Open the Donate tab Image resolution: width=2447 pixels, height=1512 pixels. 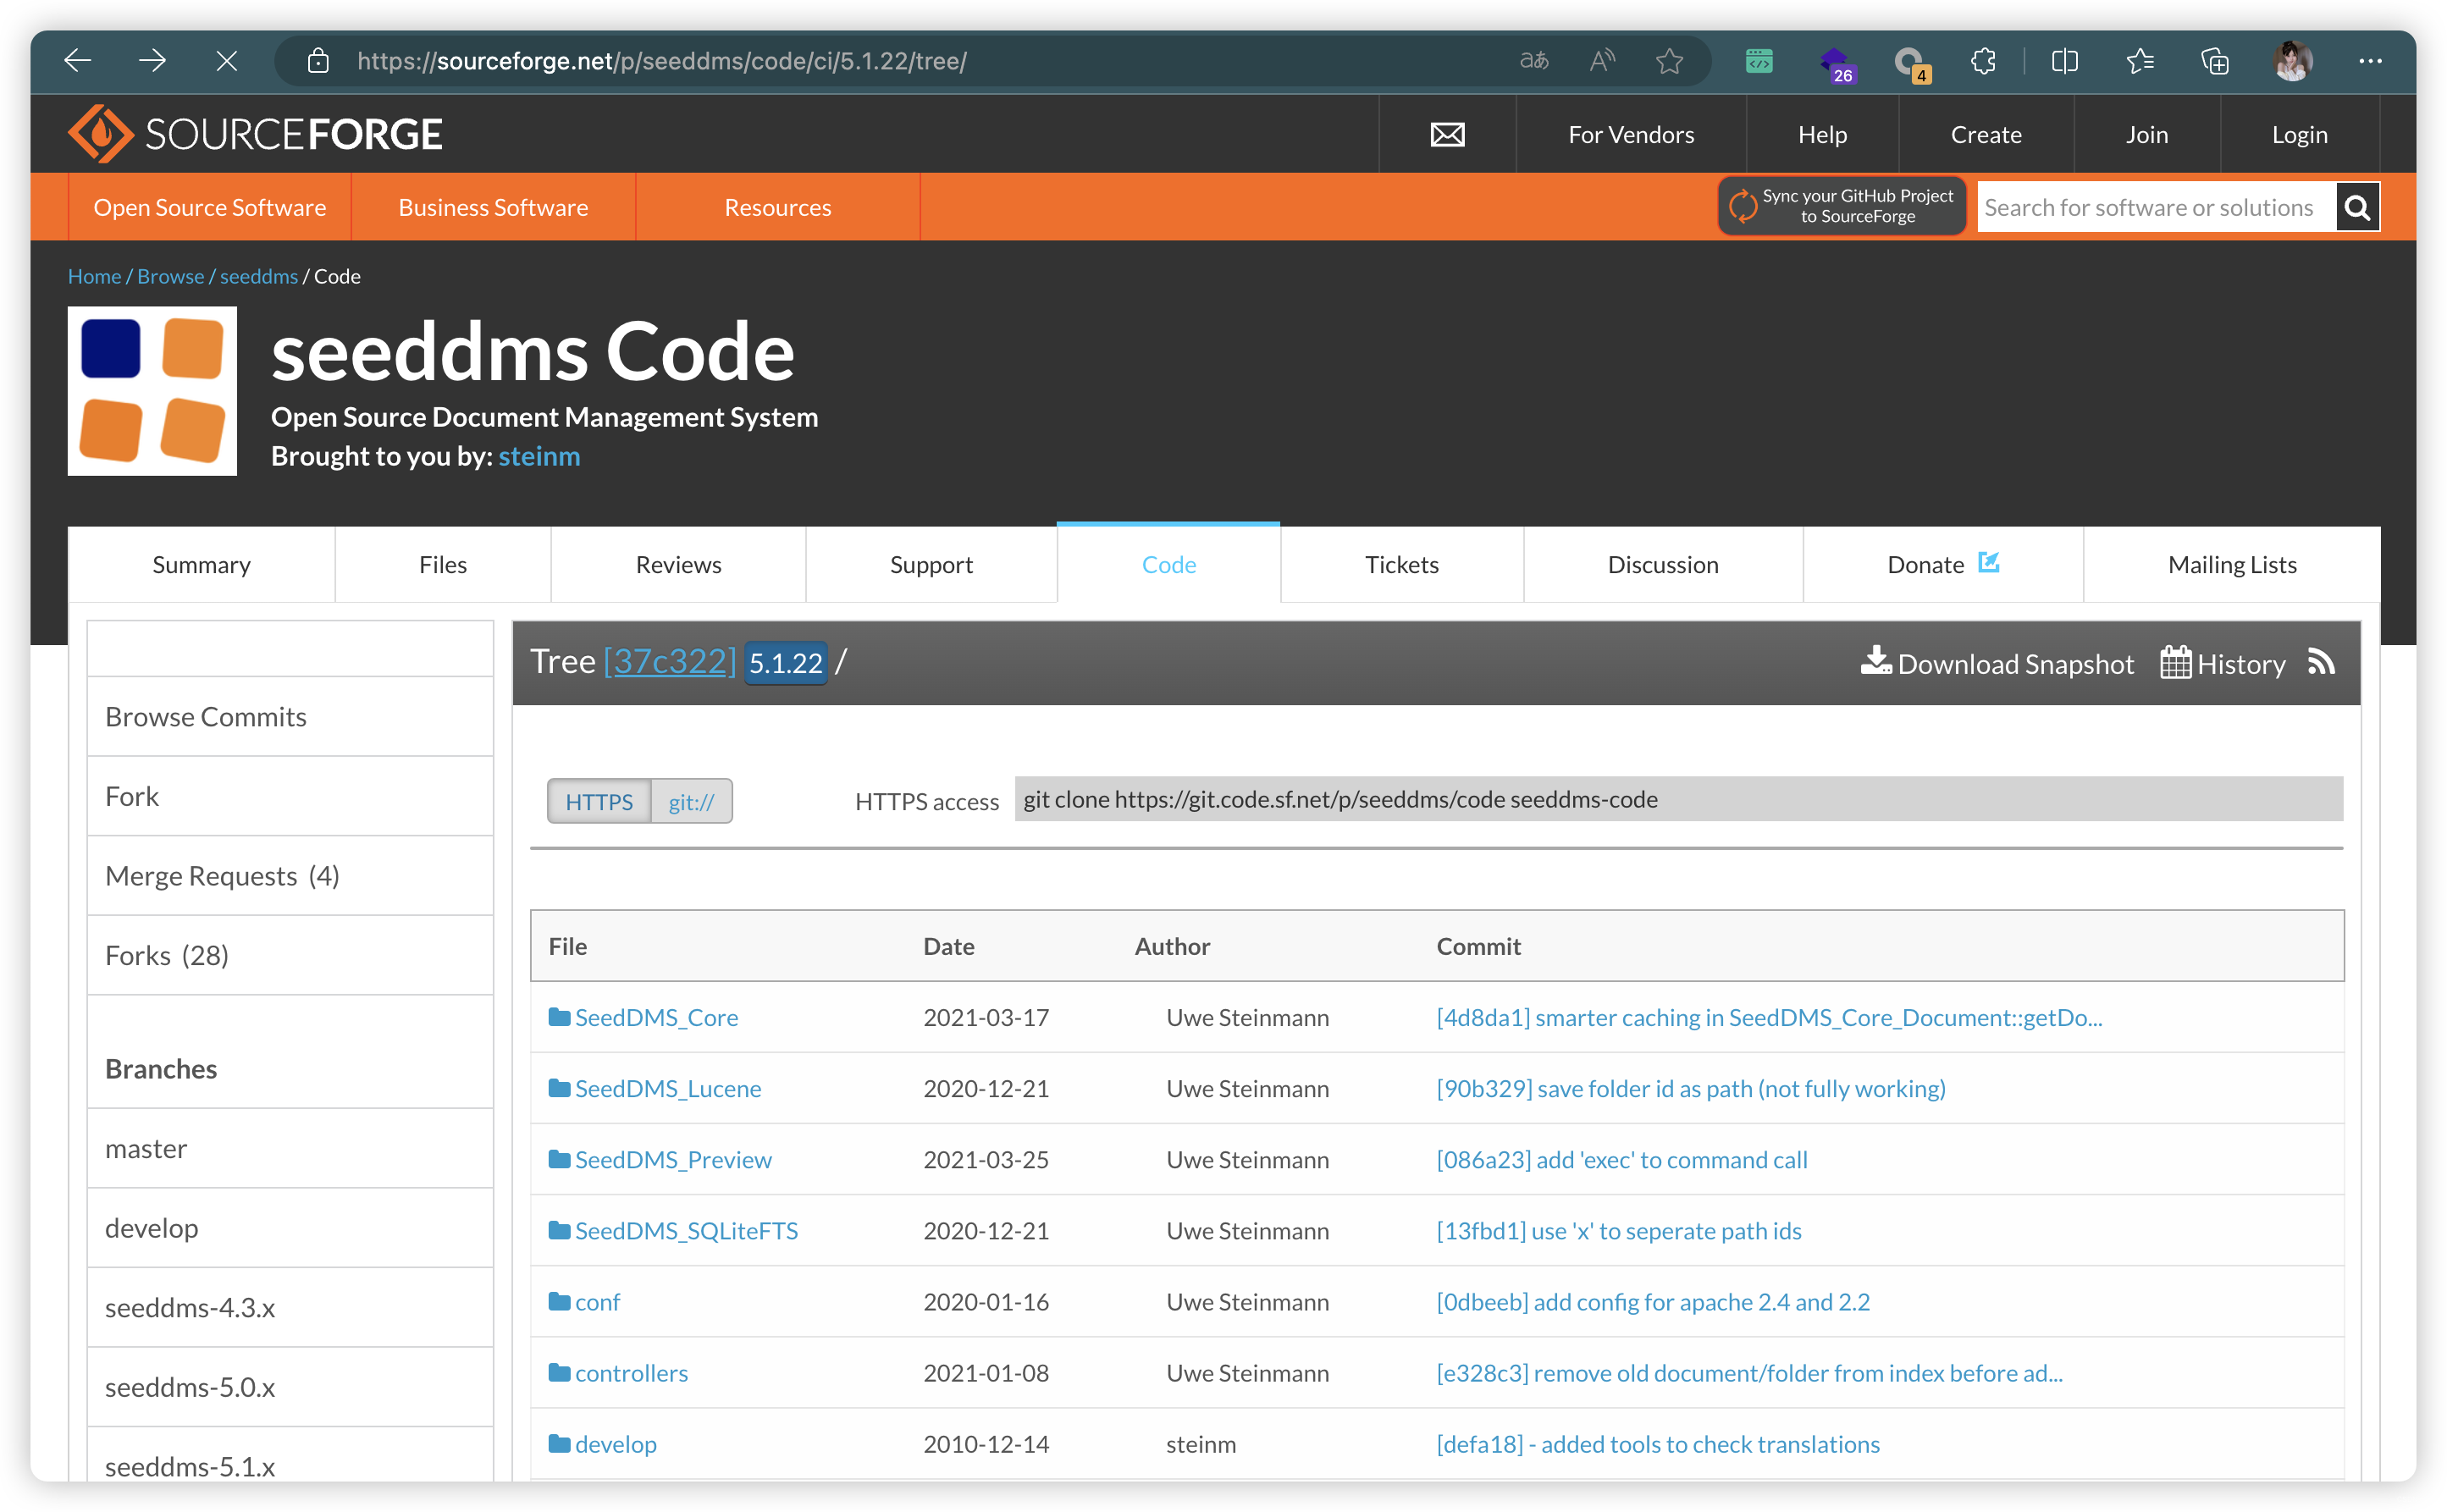(1942, 564)
